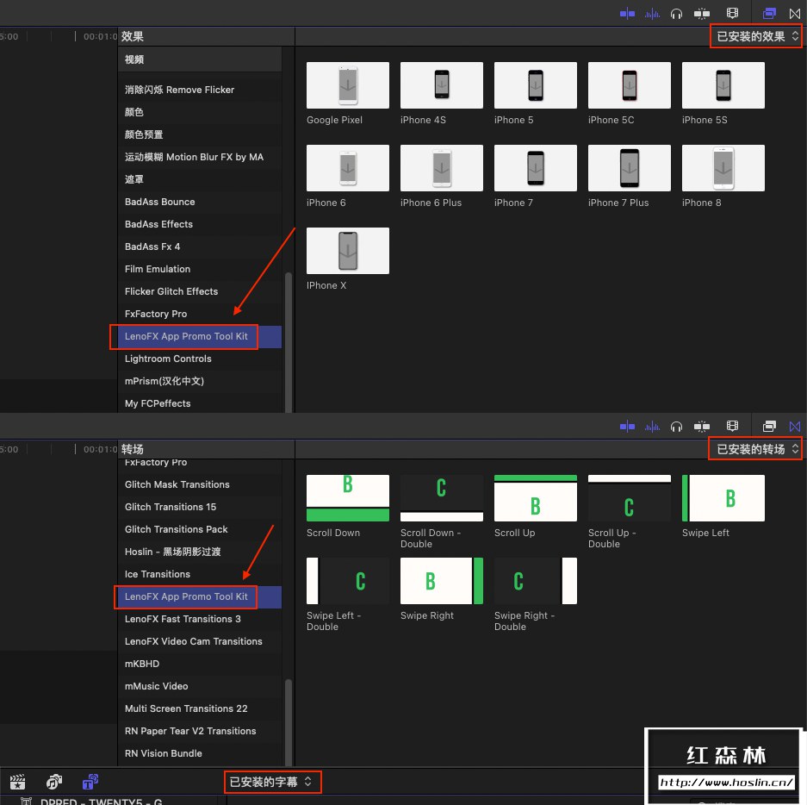Select the IPhone X effect thumbnail
The width and height of the screenshot is (807, 805).
348,251
